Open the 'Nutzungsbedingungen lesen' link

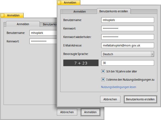(x=119, y=87)
